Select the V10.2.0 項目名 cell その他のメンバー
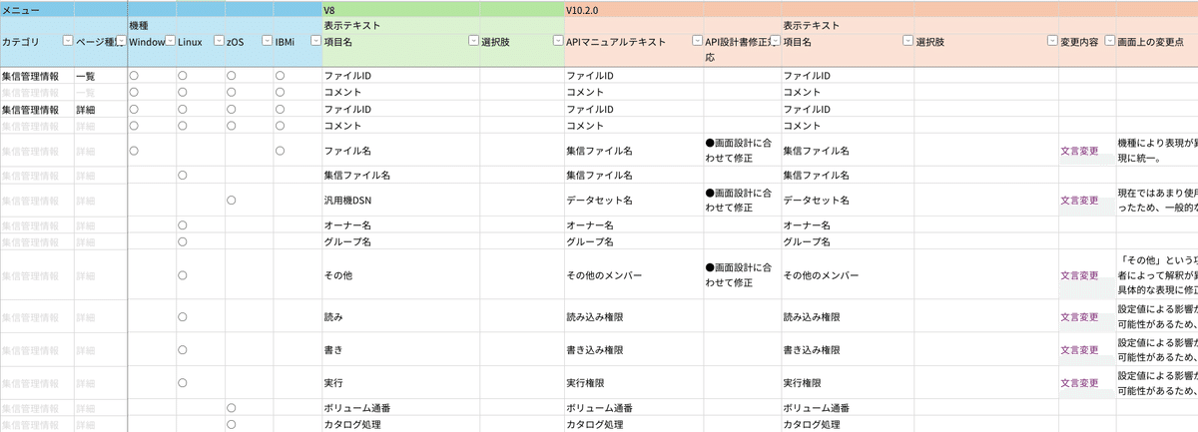 pyautogui.click(x=848, y=274)
